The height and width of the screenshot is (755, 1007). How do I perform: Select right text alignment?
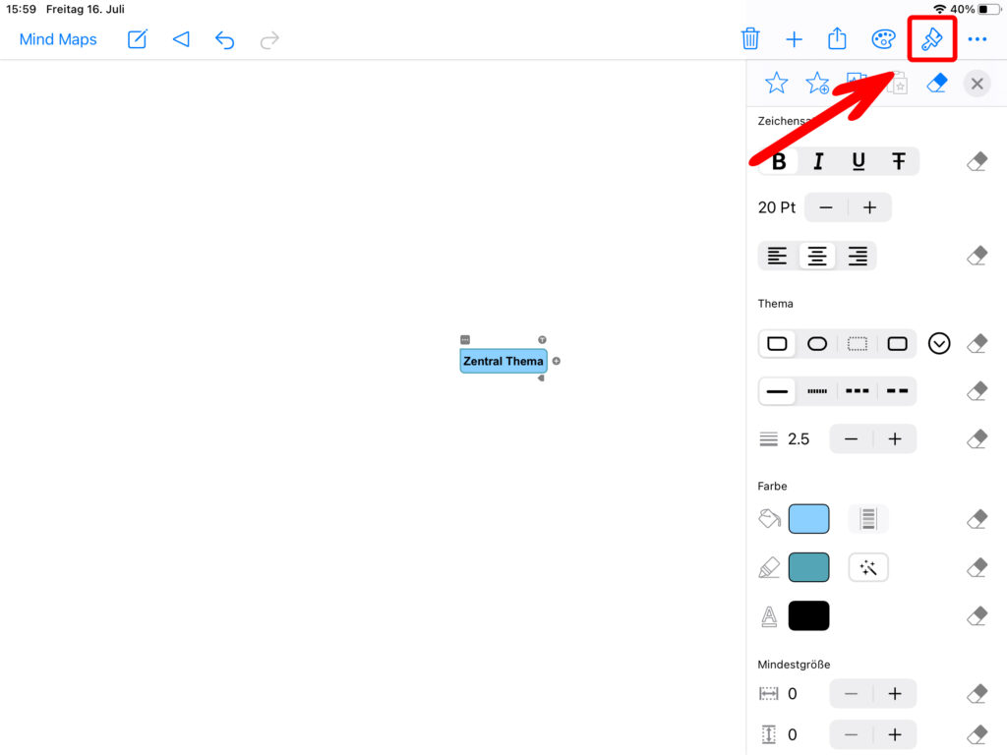pyautogui.click(x=858, y=257)
